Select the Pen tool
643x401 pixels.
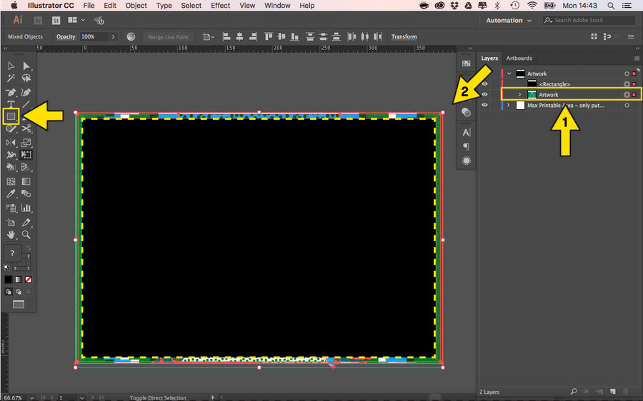pos(11,92)
